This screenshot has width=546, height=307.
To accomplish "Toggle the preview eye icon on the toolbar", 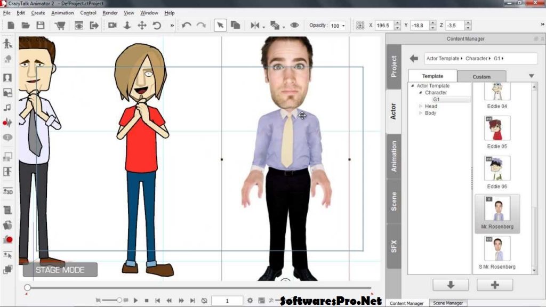I will click(294, 25).
